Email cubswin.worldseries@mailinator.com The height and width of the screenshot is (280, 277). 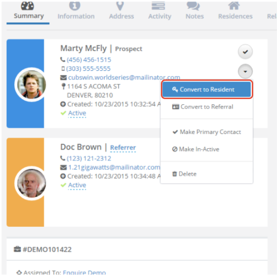click(x=124, y=77)
